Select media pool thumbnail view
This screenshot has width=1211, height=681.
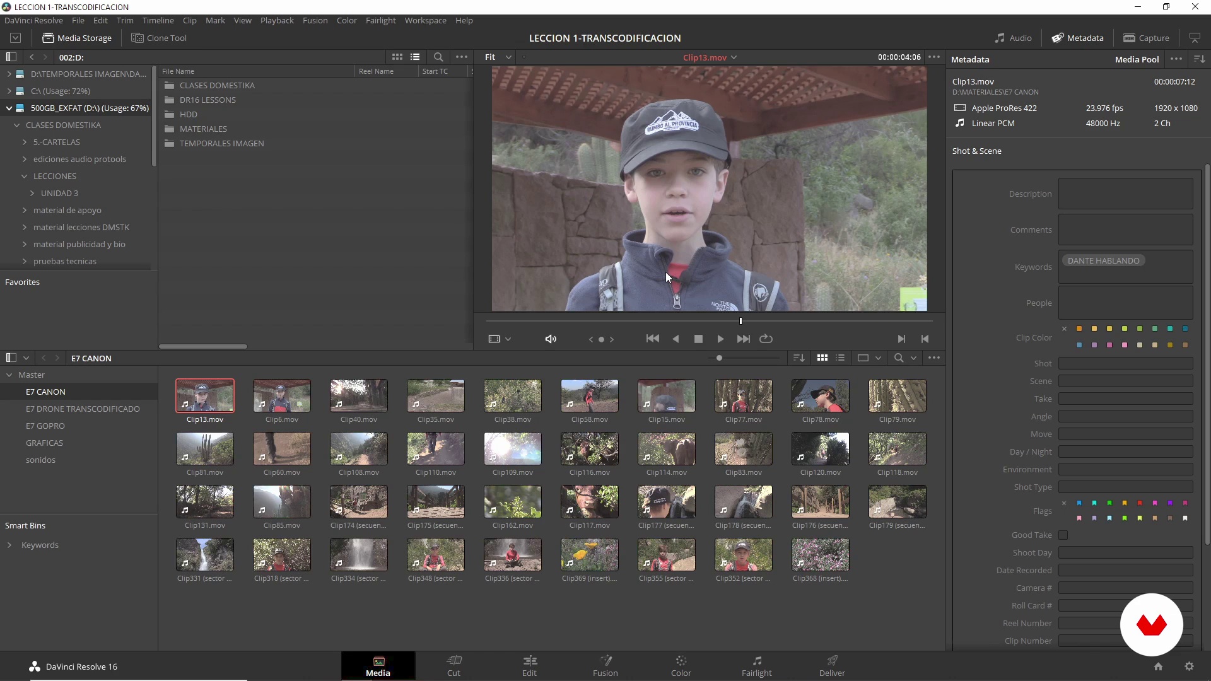(x=822, y=358)
